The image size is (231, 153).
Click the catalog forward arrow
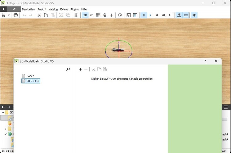click(x=9, y=107)
